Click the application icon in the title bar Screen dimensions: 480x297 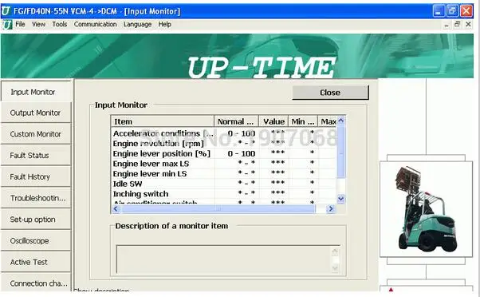click(6, 11)
